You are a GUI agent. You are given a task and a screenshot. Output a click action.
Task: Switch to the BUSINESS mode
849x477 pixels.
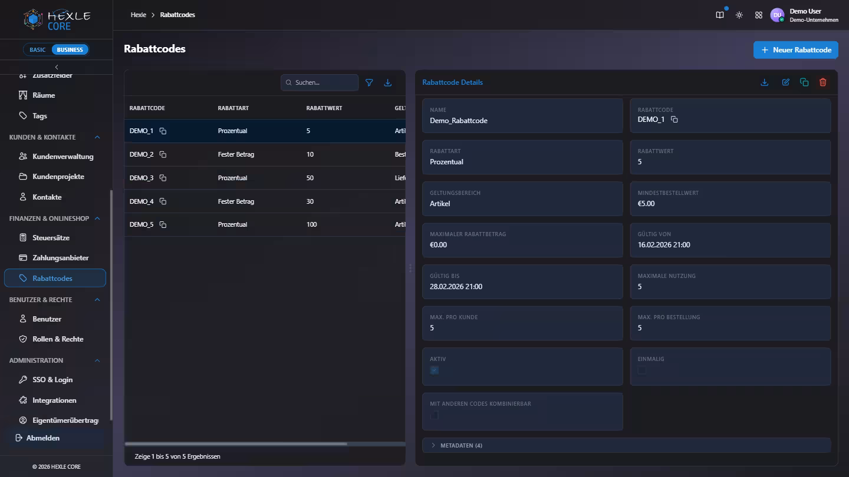coord(70,49)
